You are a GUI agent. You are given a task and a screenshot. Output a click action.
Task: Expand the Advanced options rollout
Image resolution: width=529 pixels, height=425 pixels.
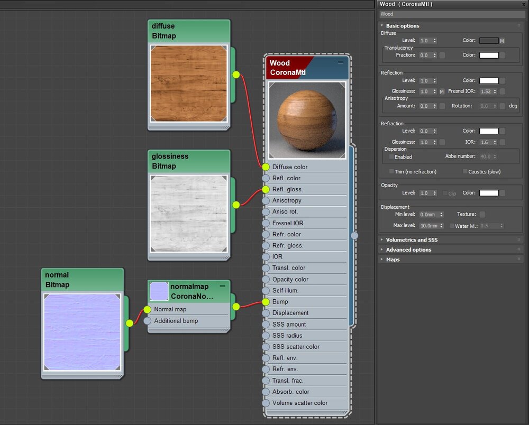(x=408, y=250)
